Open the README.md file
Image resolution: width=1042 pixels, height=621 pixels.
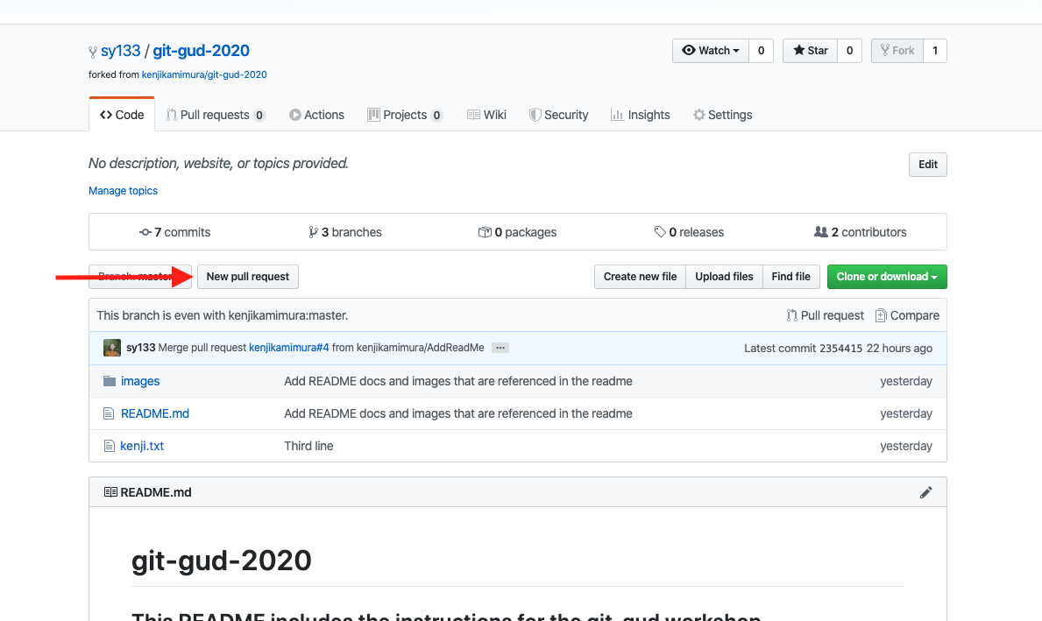coord(155,413)
